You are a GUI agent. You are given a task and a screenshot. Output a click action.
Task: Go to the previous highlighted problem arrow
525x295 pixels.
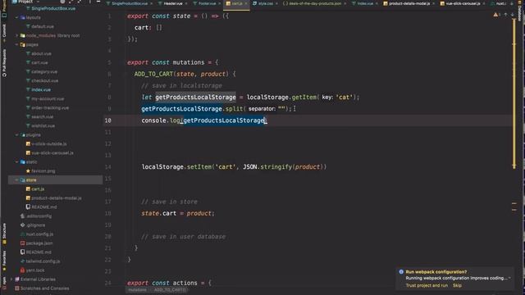(505, 15)
